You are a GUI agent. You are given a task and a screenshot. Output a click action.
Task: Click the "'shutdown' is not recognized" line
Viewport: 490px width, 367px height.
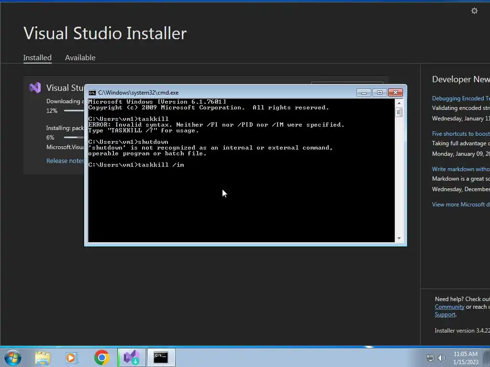click(211, 148)
